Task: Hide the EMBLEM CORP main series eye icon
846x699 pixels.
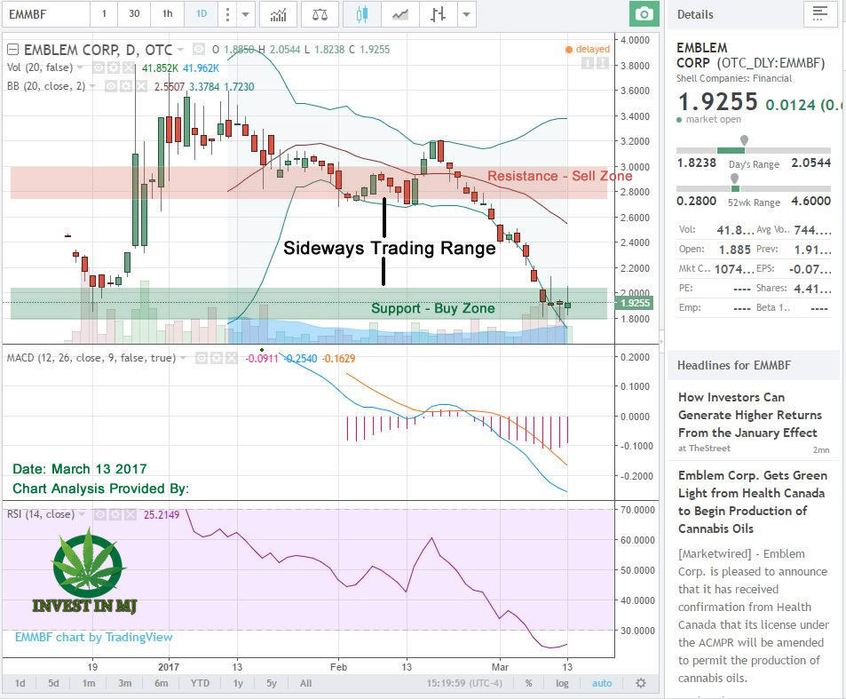Action: (x=199, y=49)
